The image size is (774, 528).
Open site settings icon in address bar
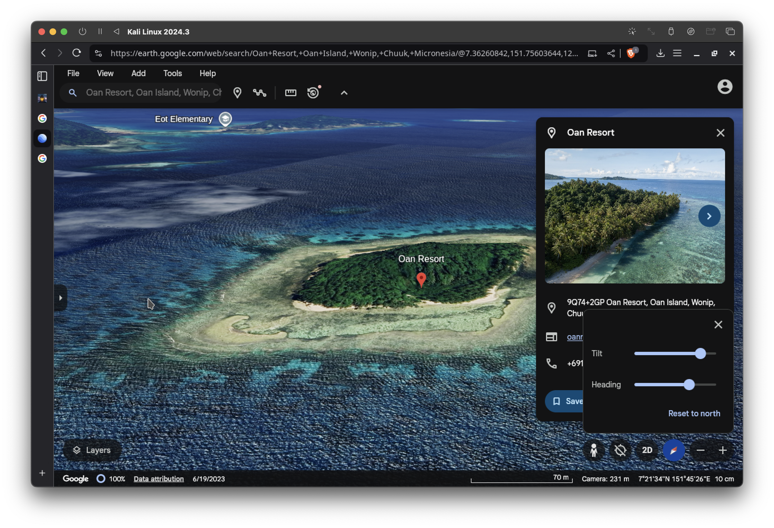(98, 53)
